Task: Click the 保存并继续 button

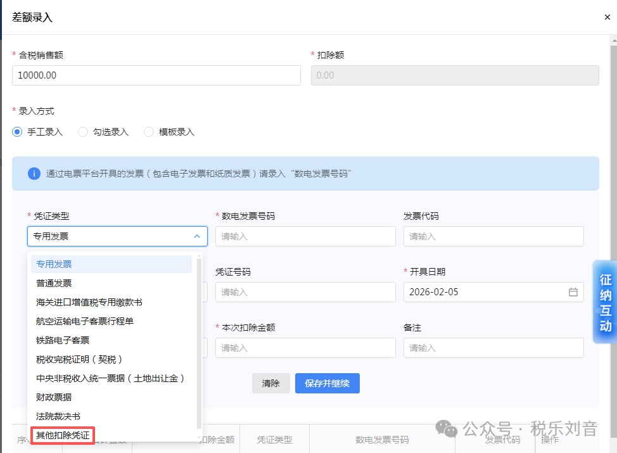Action: coord(328,383)
